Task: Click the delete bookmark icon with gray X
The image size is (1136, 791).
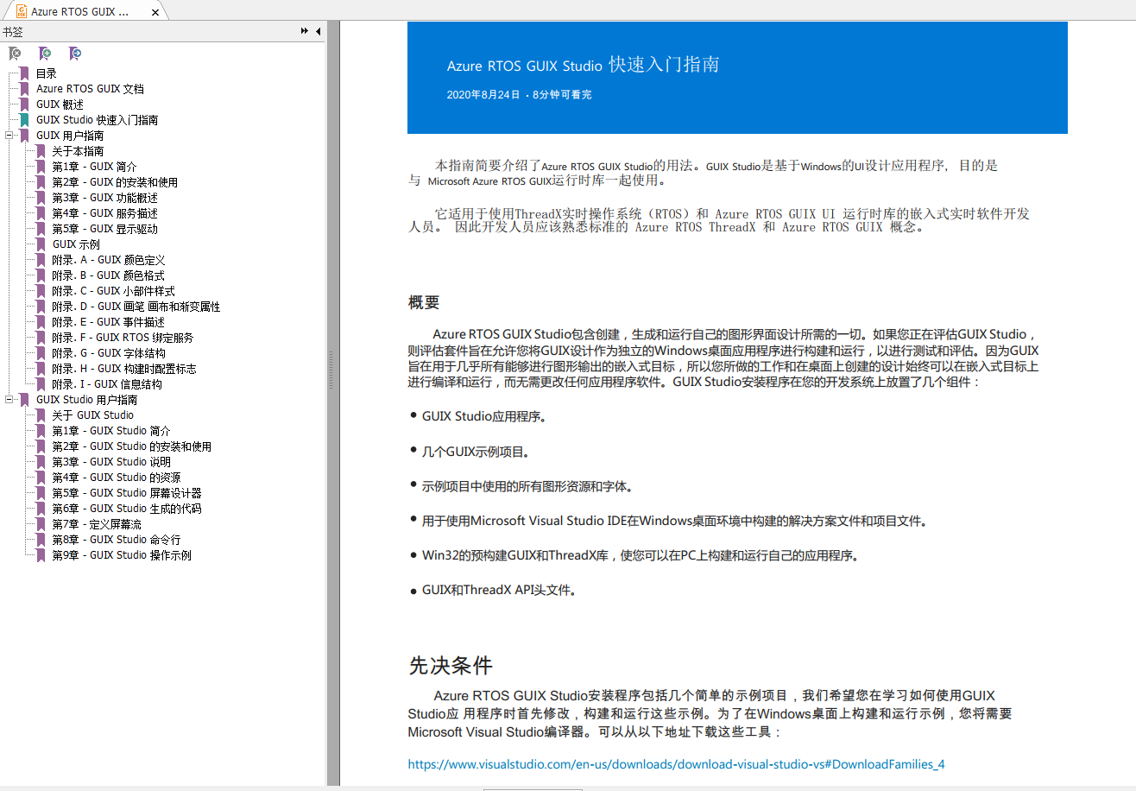Action: pyautogui.click(x=15, y=54)
